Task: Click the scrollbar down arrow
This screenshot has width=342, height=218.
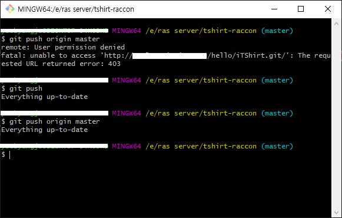Action: point(336,212)
